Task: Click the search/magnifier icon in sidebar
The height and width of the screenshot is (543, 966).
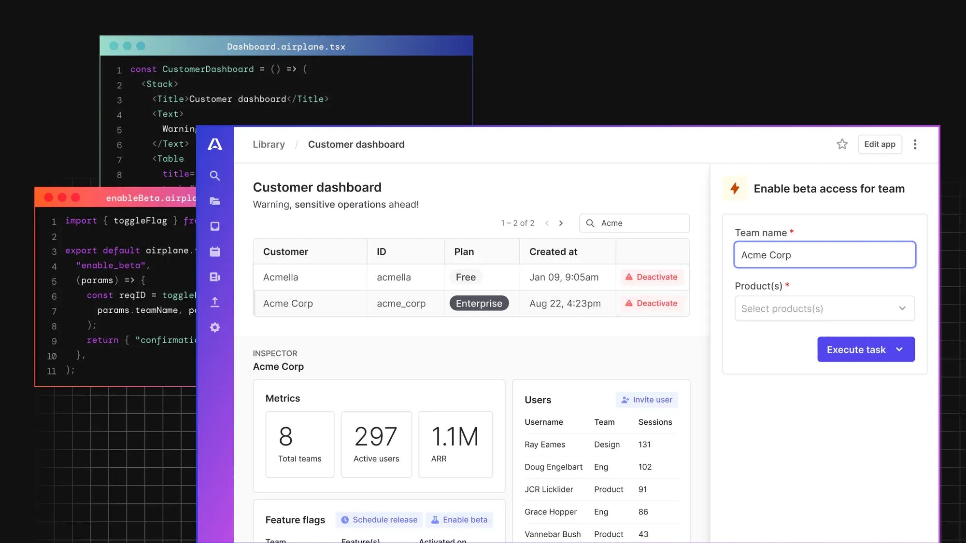Action: point(215,176)
